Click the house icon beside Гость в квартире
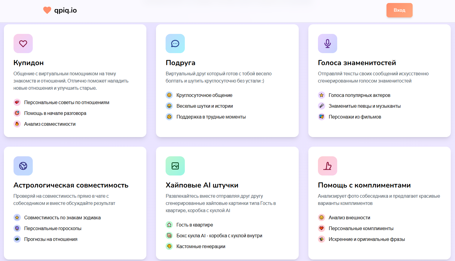Image resolution: width=455 pixels, height=261 pixels. click(x=169, y=225)
